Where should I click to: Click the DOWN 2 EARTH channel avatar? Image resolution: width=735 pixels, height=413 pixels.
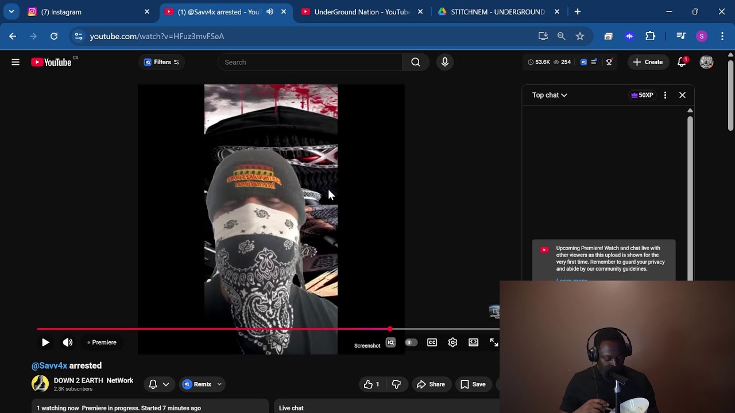pos(40,383)
